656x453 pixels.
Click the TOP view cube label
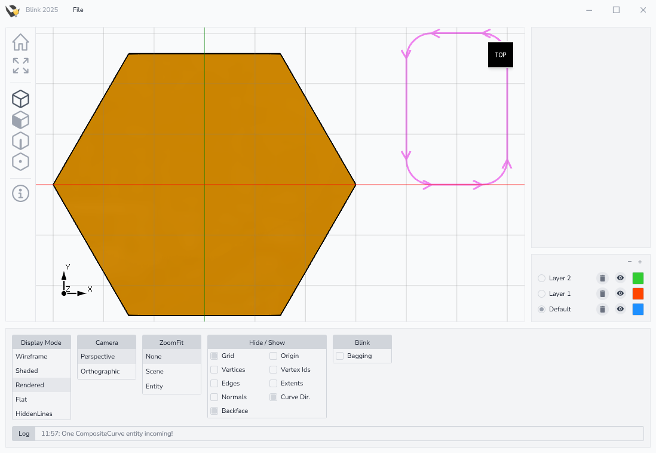click(501, 55)
